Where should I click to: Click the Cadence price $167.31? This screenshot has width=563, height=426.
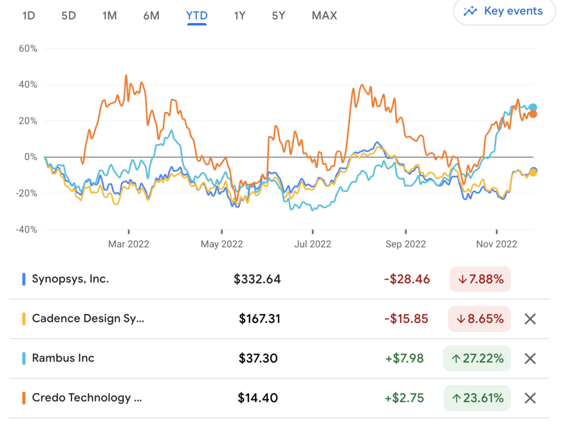(260, 319)
